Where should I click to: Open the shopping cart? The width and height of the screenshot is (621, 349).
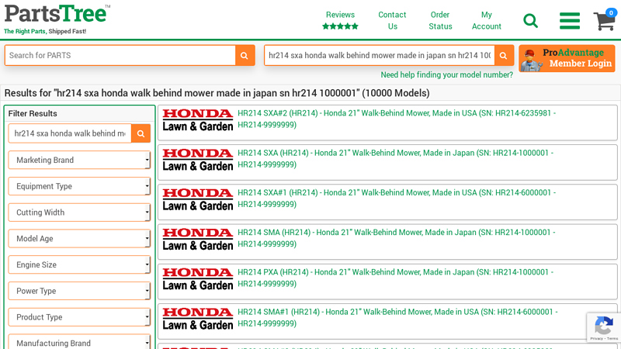pos(604,20)
